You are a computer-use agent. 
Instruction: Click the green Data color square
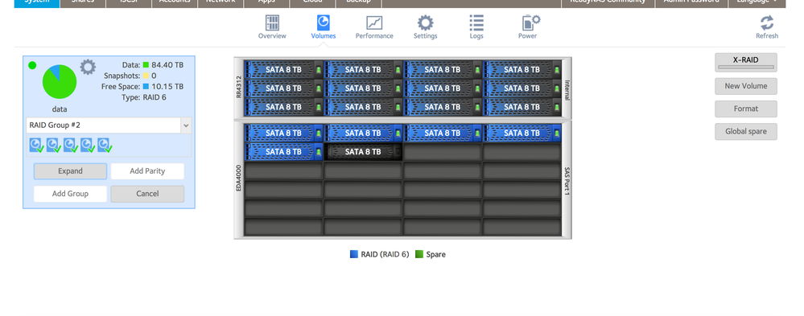coord(146,65)
